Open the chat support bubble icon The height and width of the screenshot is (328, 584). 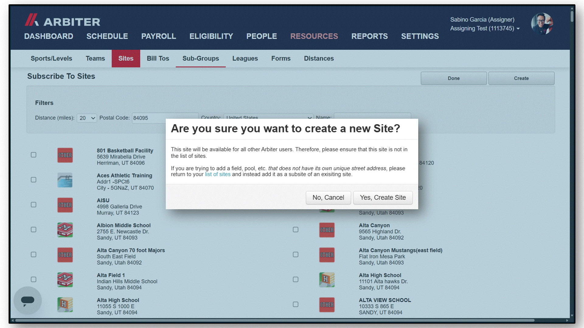point(28,300)
